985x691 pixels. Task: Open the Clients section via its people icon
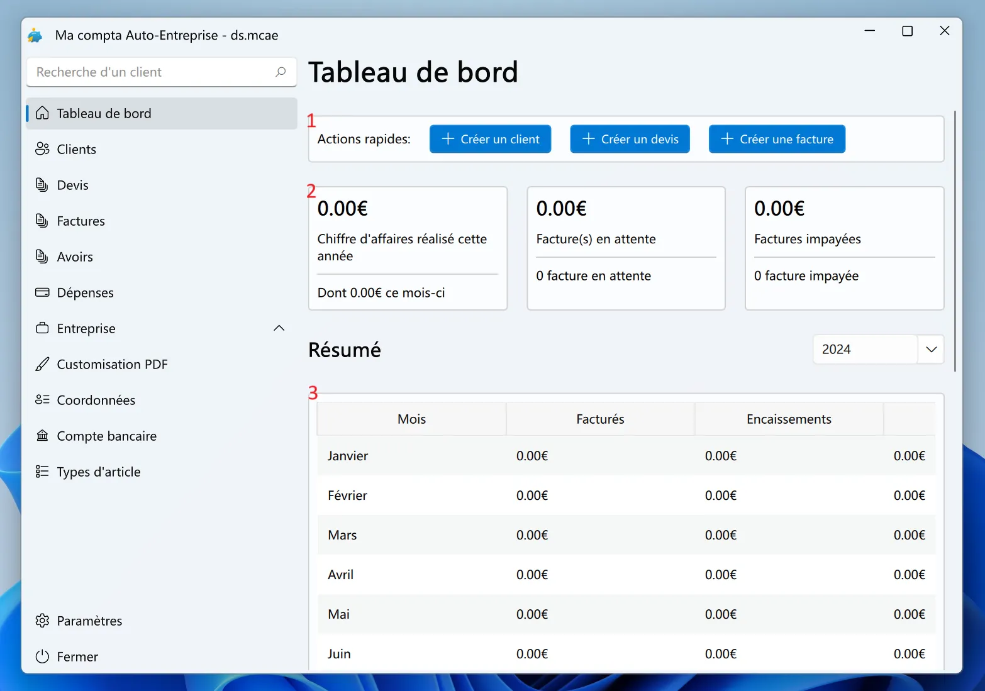pyautogui.click(x=42, y=149)
